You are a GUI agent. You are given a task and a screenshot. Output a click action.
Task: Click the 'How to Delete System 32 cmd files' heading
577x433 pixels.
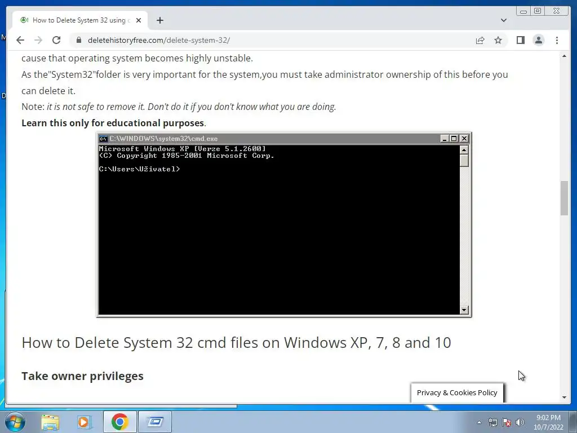236,342
